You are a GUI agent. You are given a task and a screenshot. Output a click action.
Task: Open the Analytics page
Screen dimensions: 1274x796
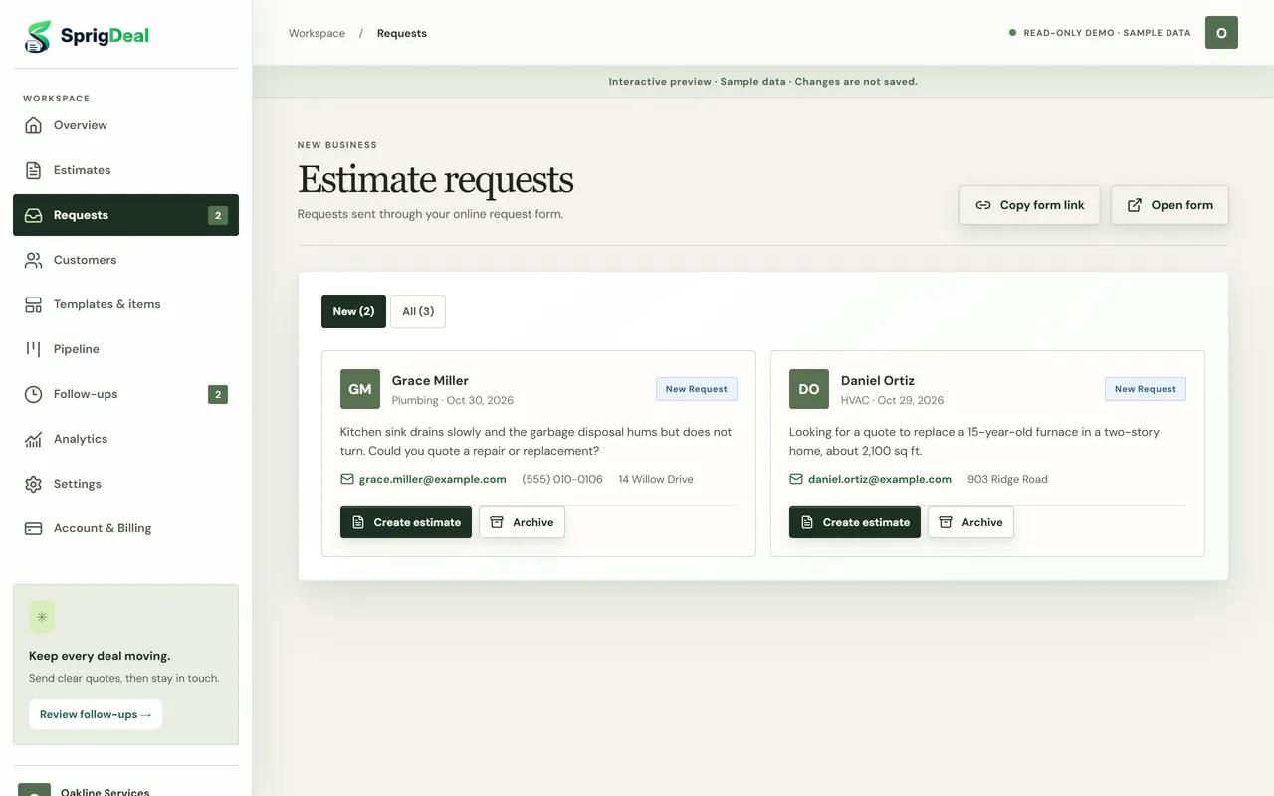(125, 439)
